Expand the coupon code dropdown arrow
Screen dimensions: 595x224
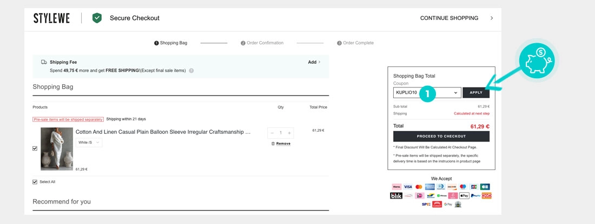tap(455, 93)
